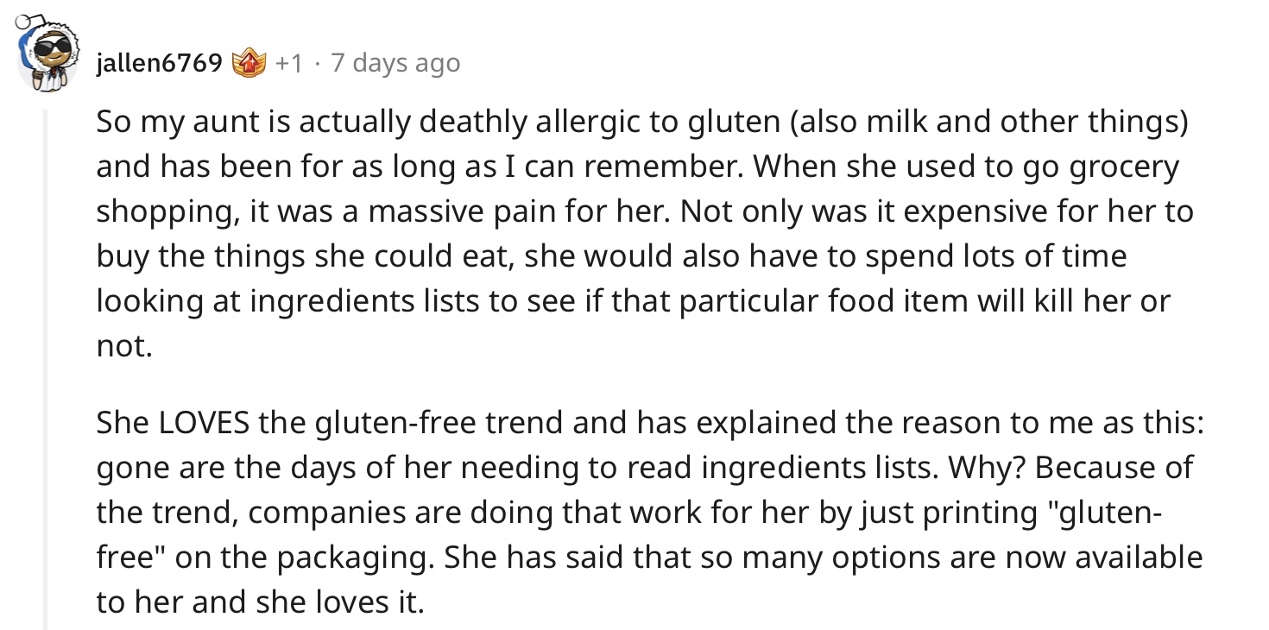Open the '7 days ago' timestamp permalink
The image size is (1269, 630).
[395, 63]
